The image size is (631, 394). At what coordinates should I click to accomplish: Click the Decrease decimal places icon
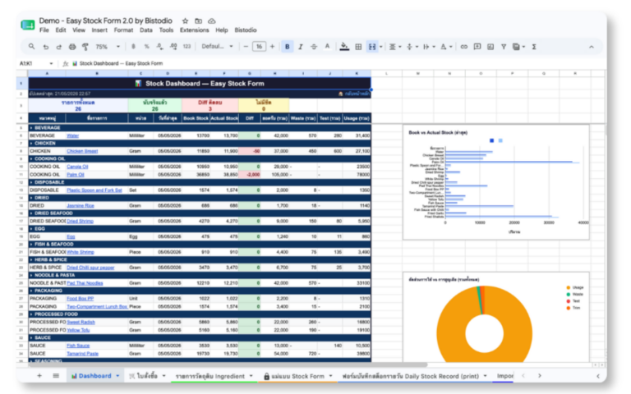159,47
